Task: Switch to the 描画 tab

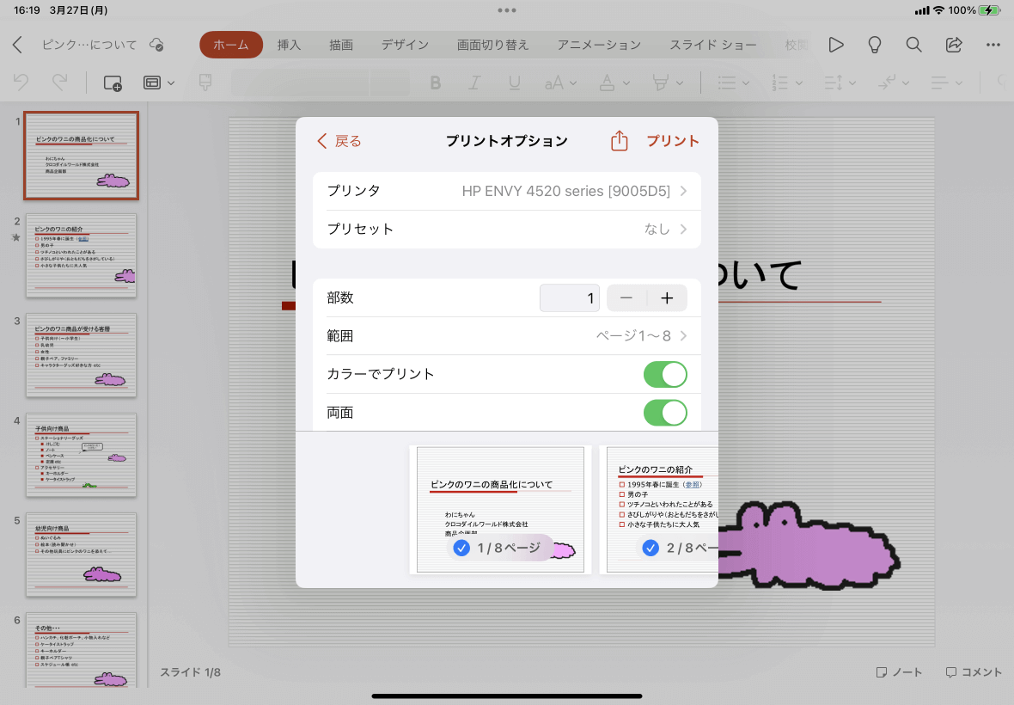Action: coord(341,45)
